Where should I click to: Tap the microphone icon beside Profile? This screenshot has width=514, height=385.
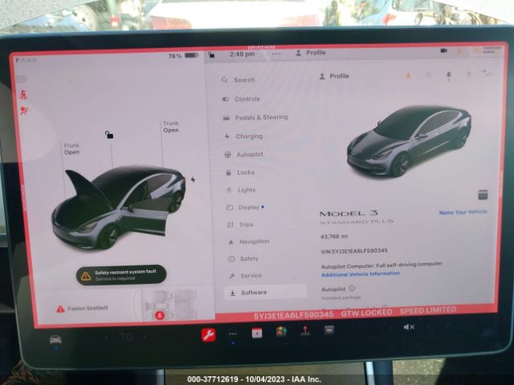click(x=449, y=75)
